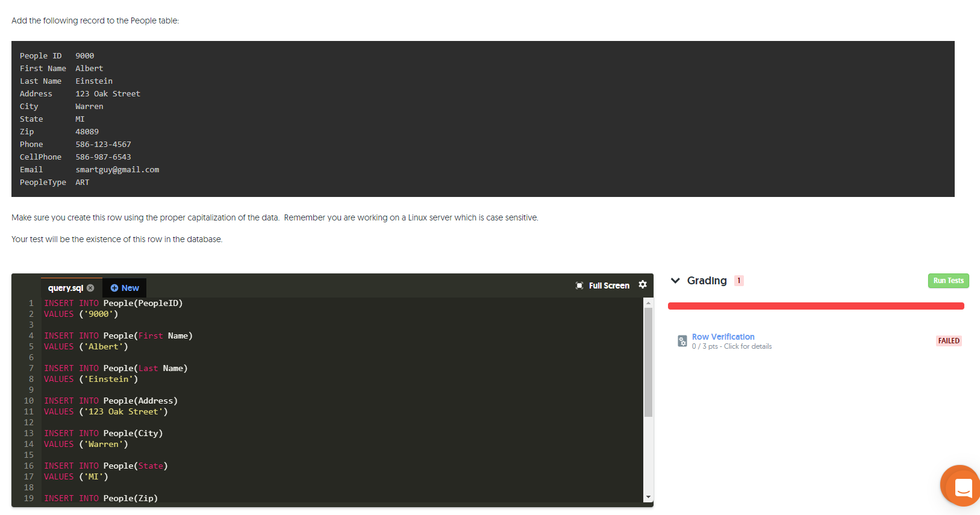Click the code line VALUES ('MI')

(76, 476)
